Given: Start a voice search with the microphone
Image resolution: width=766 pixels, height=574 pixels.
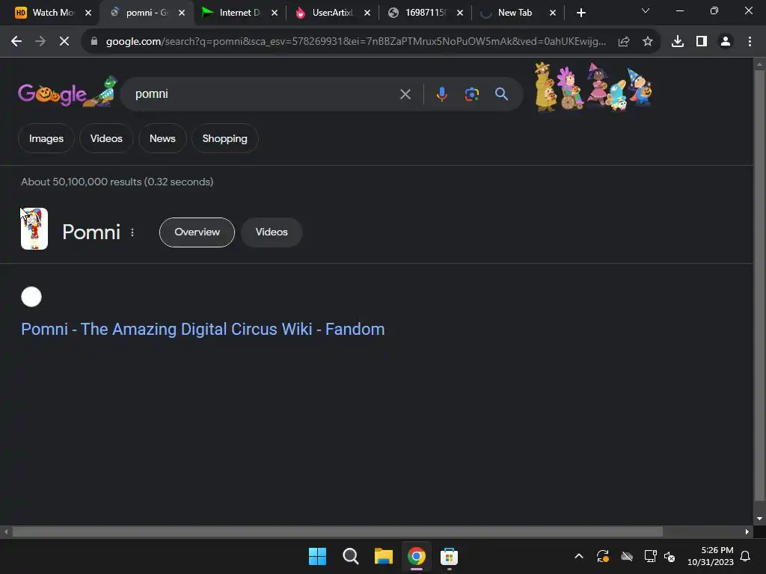Looking at the screenshot, I should [441, 94].
